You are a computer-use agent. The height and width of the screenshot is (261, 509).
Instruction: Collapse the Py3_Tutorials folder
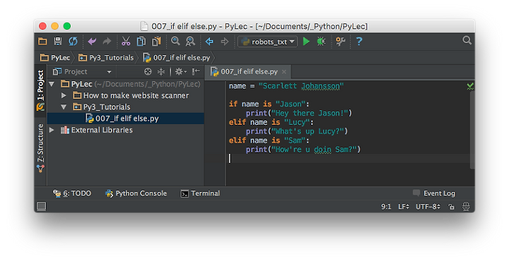pos(64,107)
